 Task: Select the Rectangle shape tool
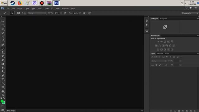tap(3, 87)
